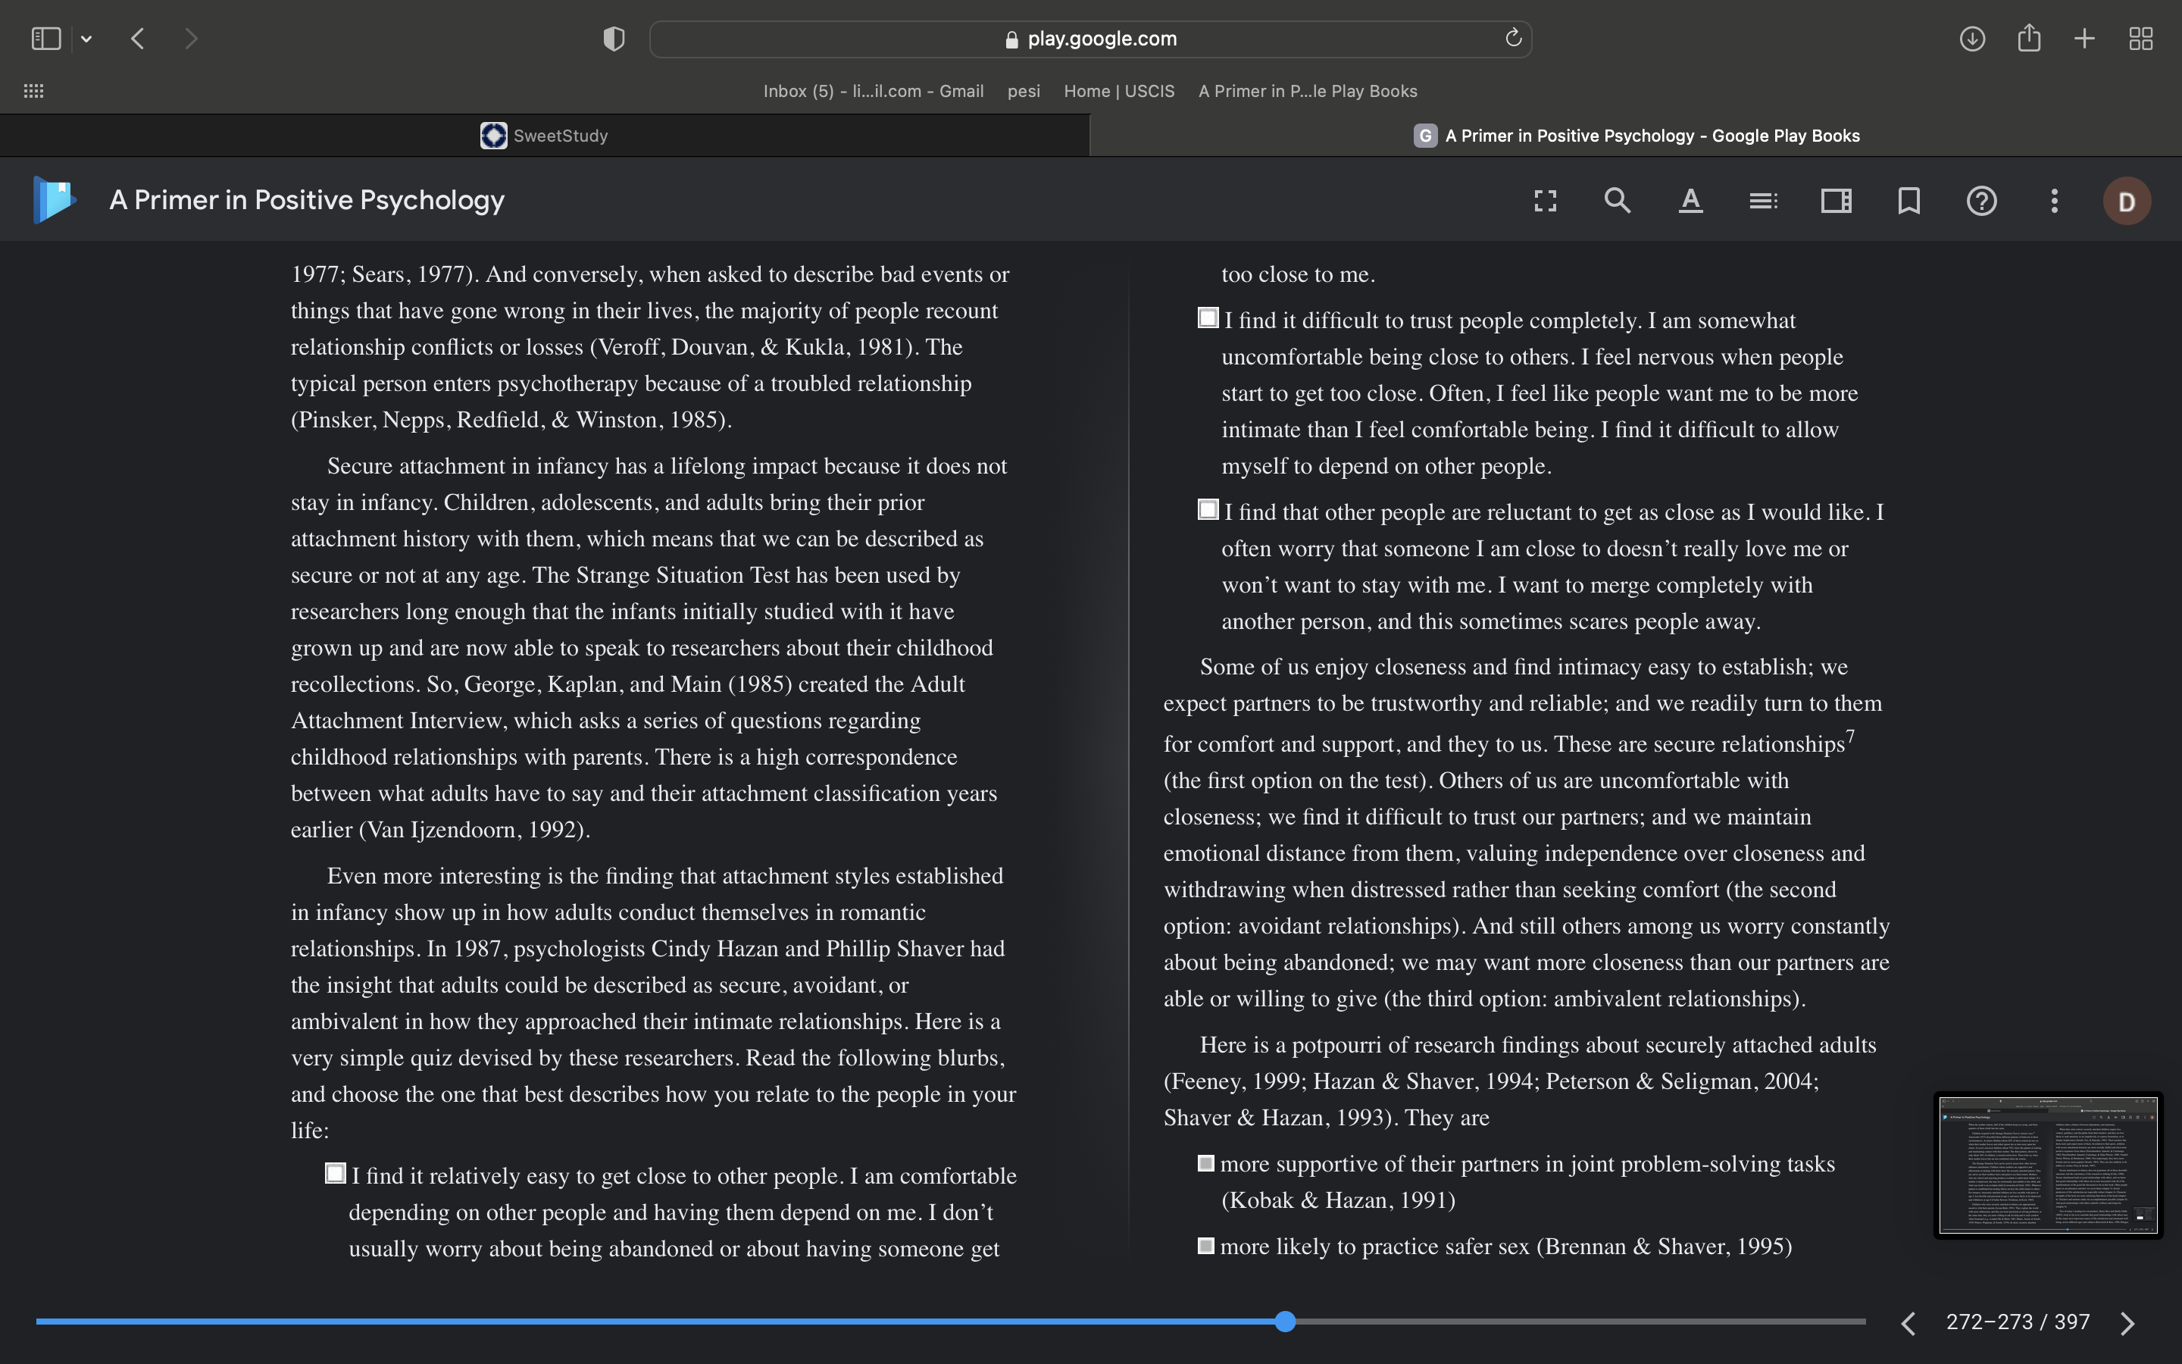Open the favorites grid dots icon

(x=33, y=91)
